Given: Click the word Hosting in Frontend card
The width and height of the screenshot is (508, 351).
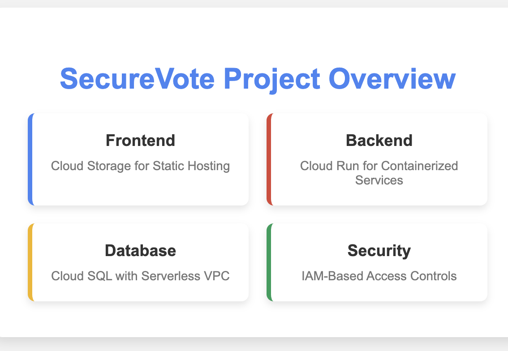Looking at the screenshot, I should tap(209, 166).
